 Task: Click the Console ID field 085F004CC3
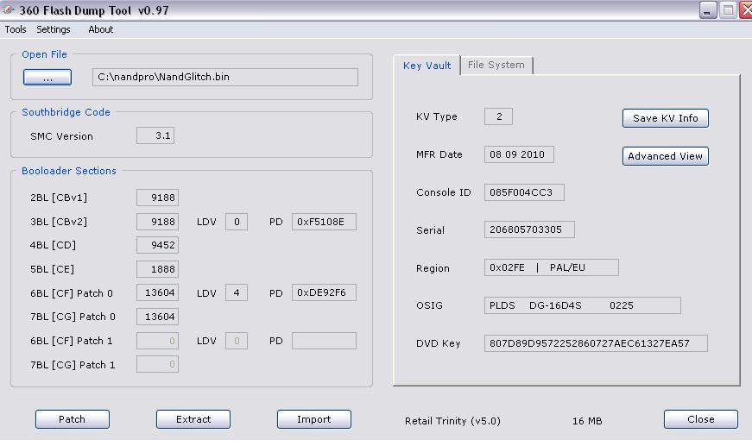coord(524,192)
